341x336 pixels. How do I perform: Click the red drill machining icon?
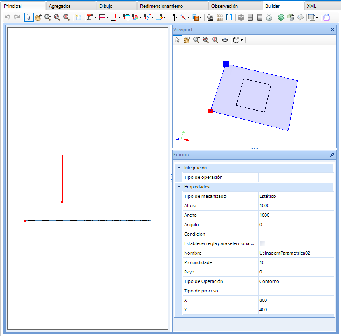coord(89,17)
